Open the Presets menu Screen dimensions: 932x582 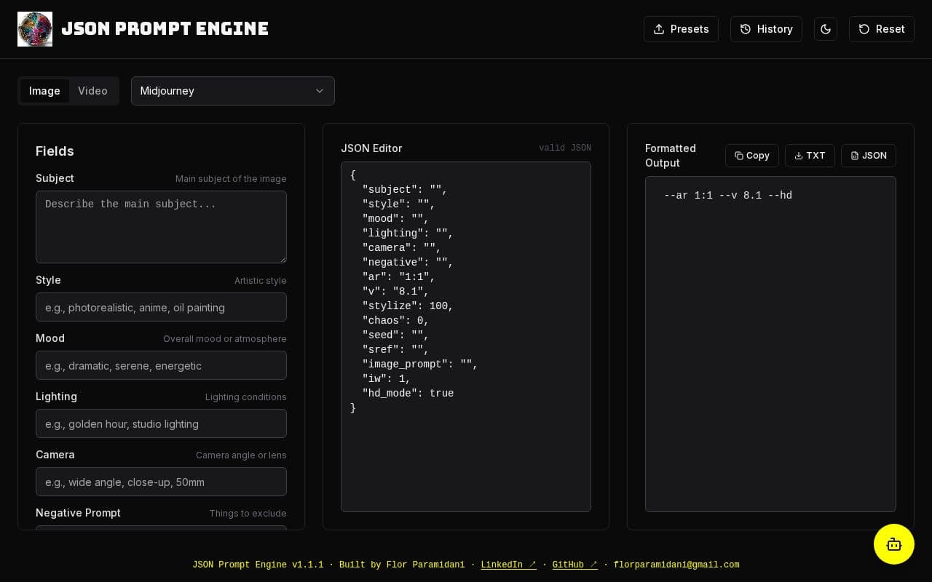click(x=681, y=29)
